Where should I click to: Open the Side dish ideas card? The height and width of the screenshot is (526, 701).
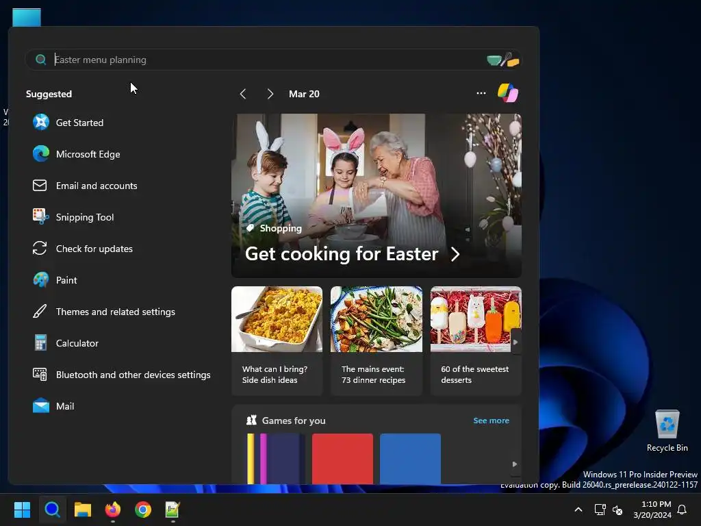click(277, 341)
